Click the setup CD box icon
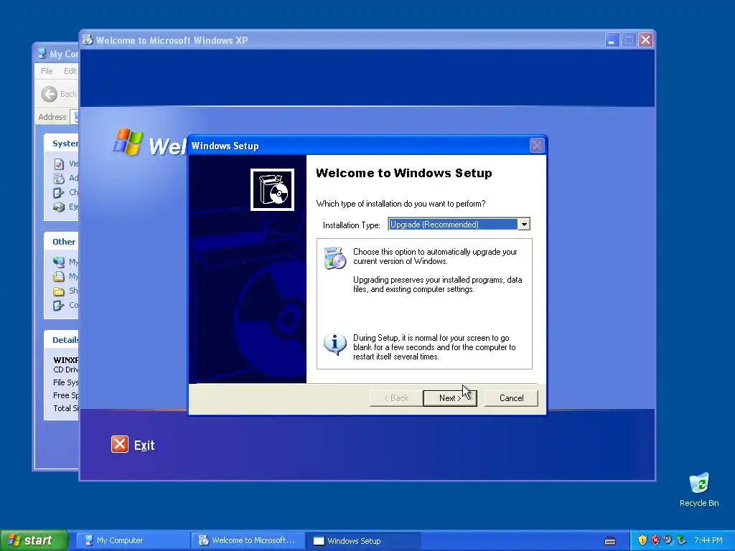The height and width of the screenshot is (551, 735). pyautogui.click(x=272, y=189)
